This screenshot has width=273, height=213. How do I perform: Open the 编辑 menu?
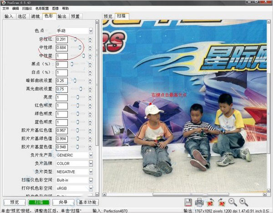pyautogui.click(x=15, y=9)
